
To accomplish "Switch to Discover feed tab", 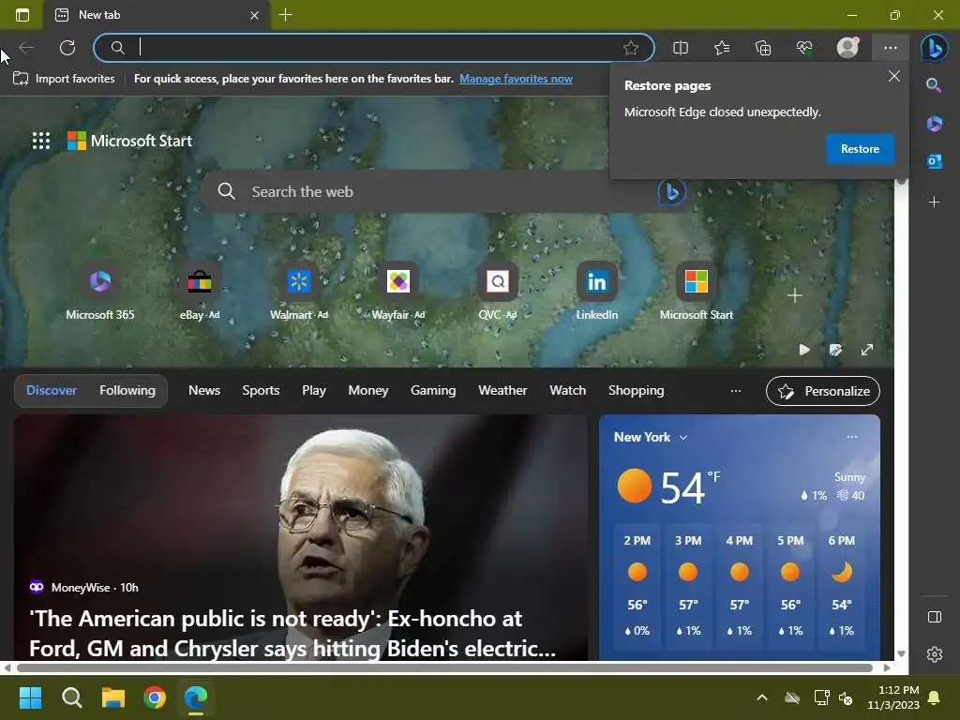I will [52, 391].
